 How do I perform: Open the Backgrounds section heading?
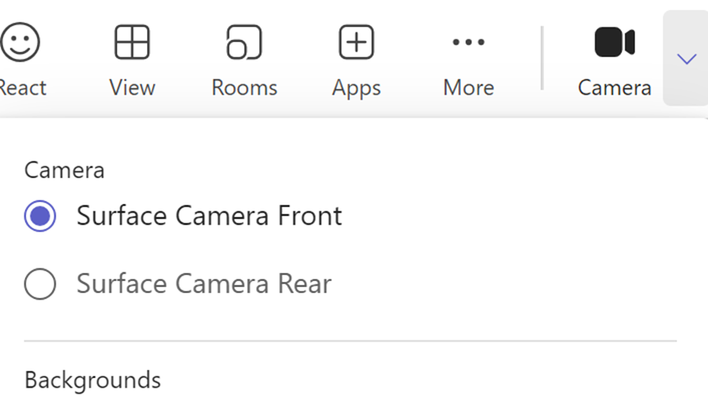(x=93, y=380)
